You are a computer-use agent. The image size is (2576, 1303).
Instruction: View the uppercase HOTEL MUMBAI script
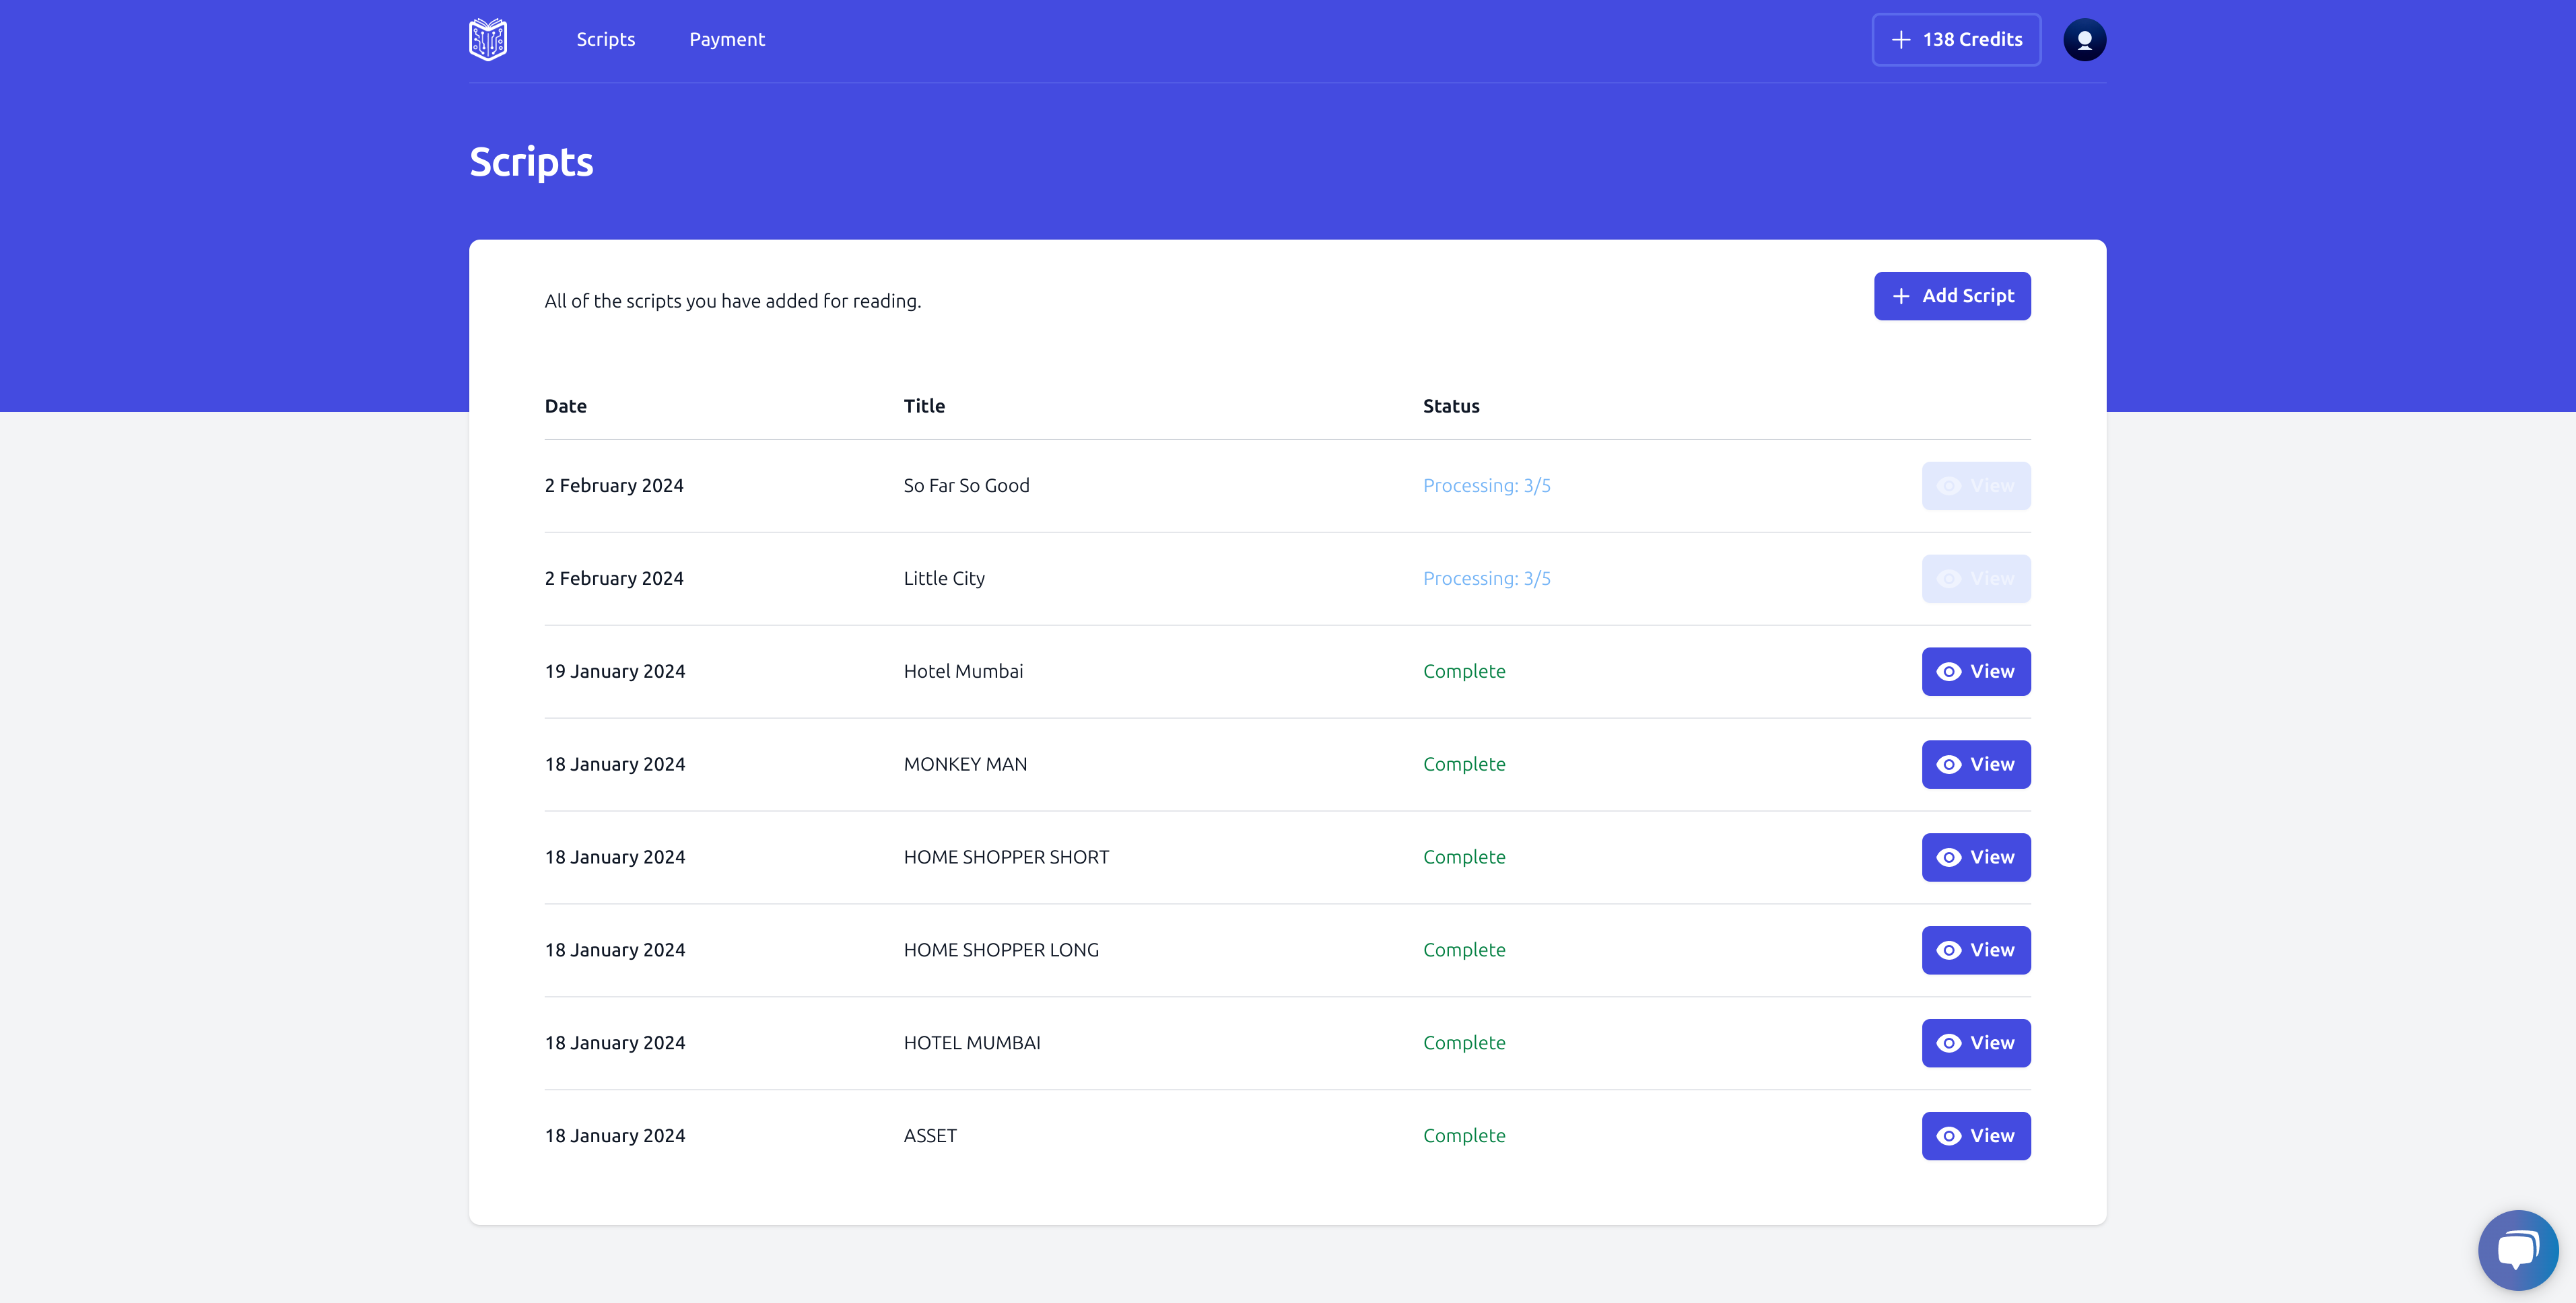tap(1975, 1043)
